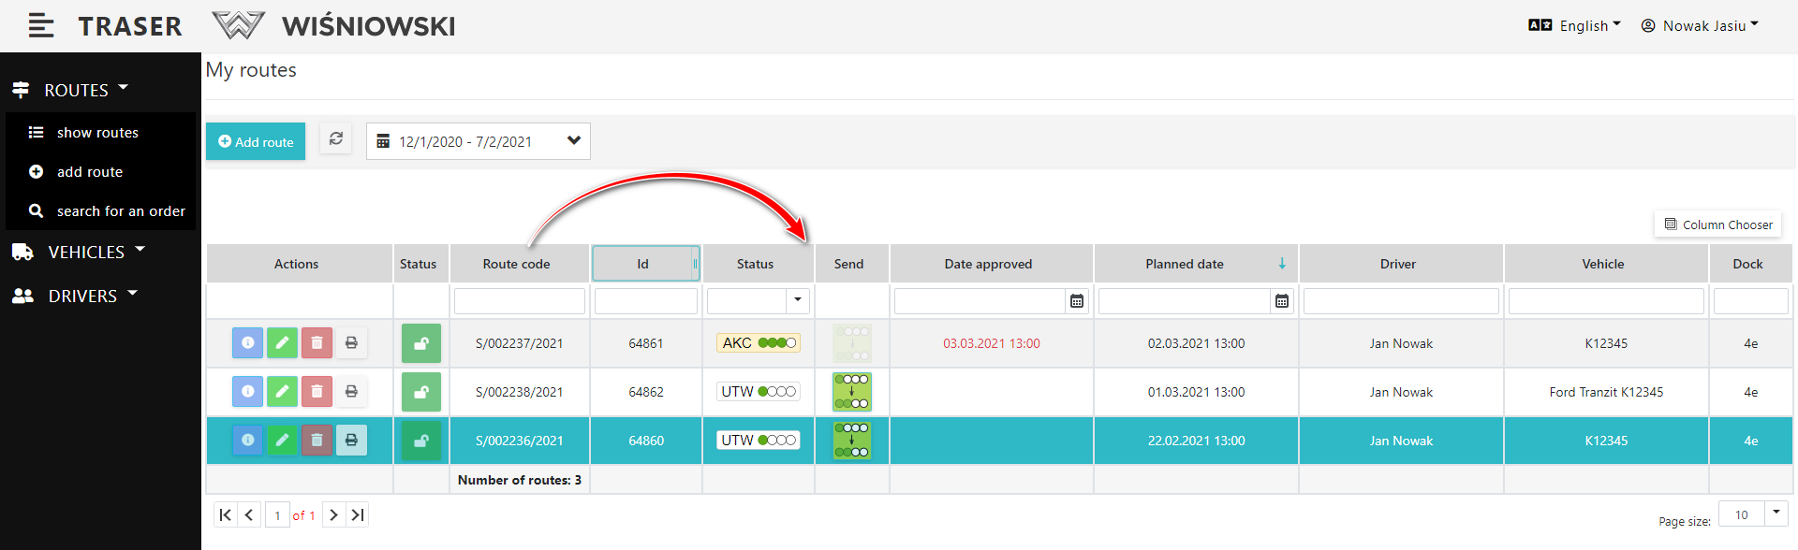Viewport: 1798px width, 550px height.
Task: Print route S/002236/2021
Action: (x=351, y=441)
